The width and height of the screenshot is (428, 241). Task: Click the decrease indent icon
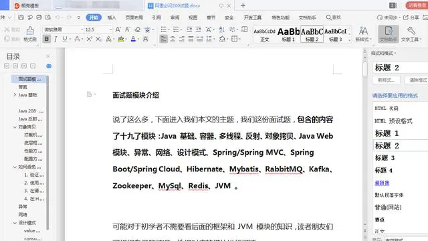click(189, 29)
